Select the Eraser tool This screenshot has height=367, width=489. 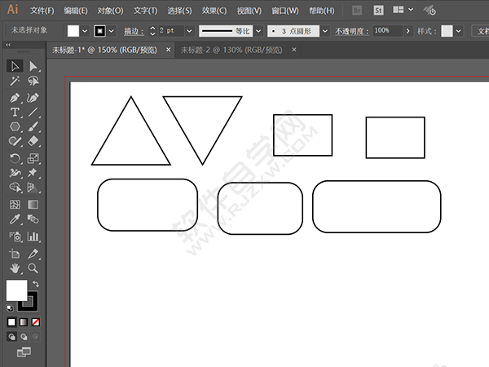pyautogui.click(x=33, y=142)
